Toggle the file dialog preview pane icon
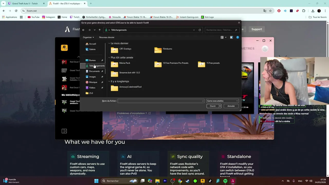329x185 pixels. 231,37
